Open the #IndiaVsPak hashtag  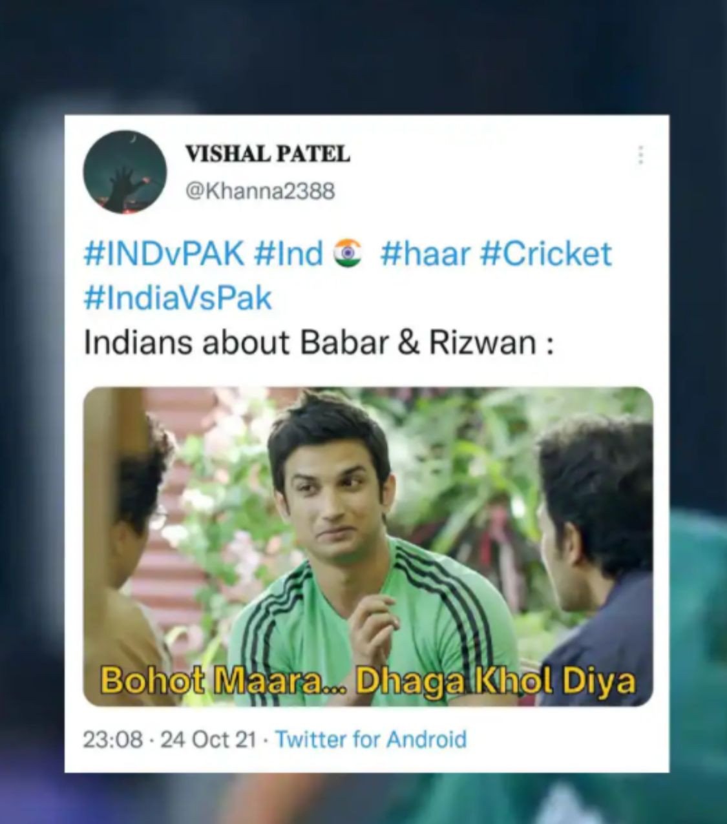178,298
